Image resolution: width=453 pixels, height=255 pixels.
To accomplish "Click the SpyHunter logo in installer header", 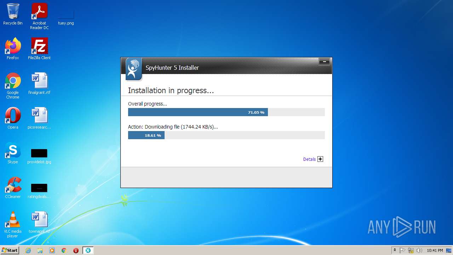I will (x=134, y=69).
